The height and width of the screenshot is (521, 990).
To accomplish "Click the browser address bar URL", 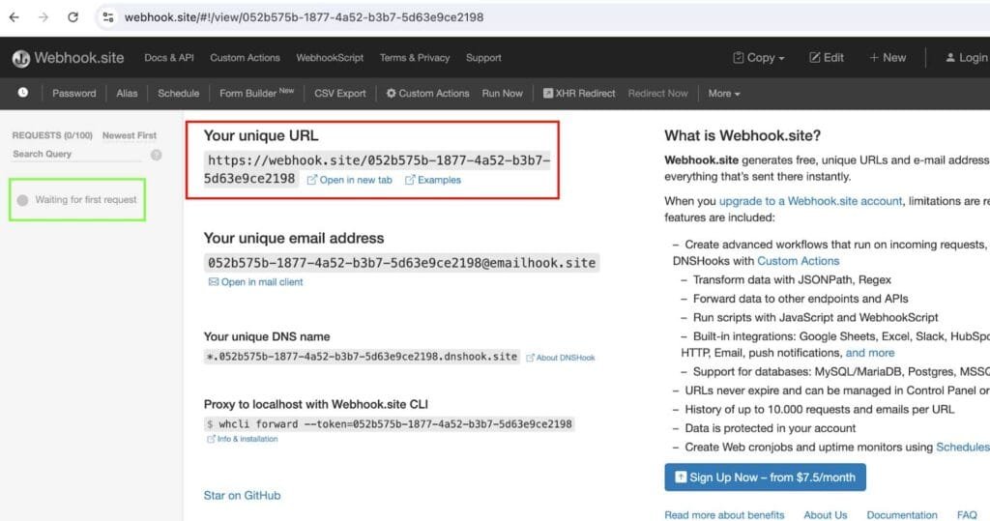I will [304, 17].
